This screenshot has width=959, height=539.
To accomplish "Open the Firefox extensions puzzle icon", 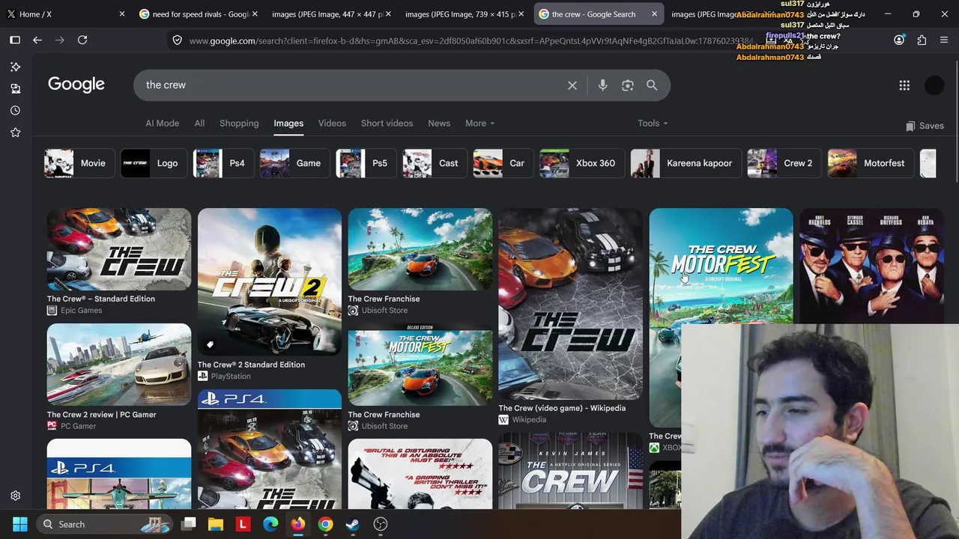I will (922, 40).
